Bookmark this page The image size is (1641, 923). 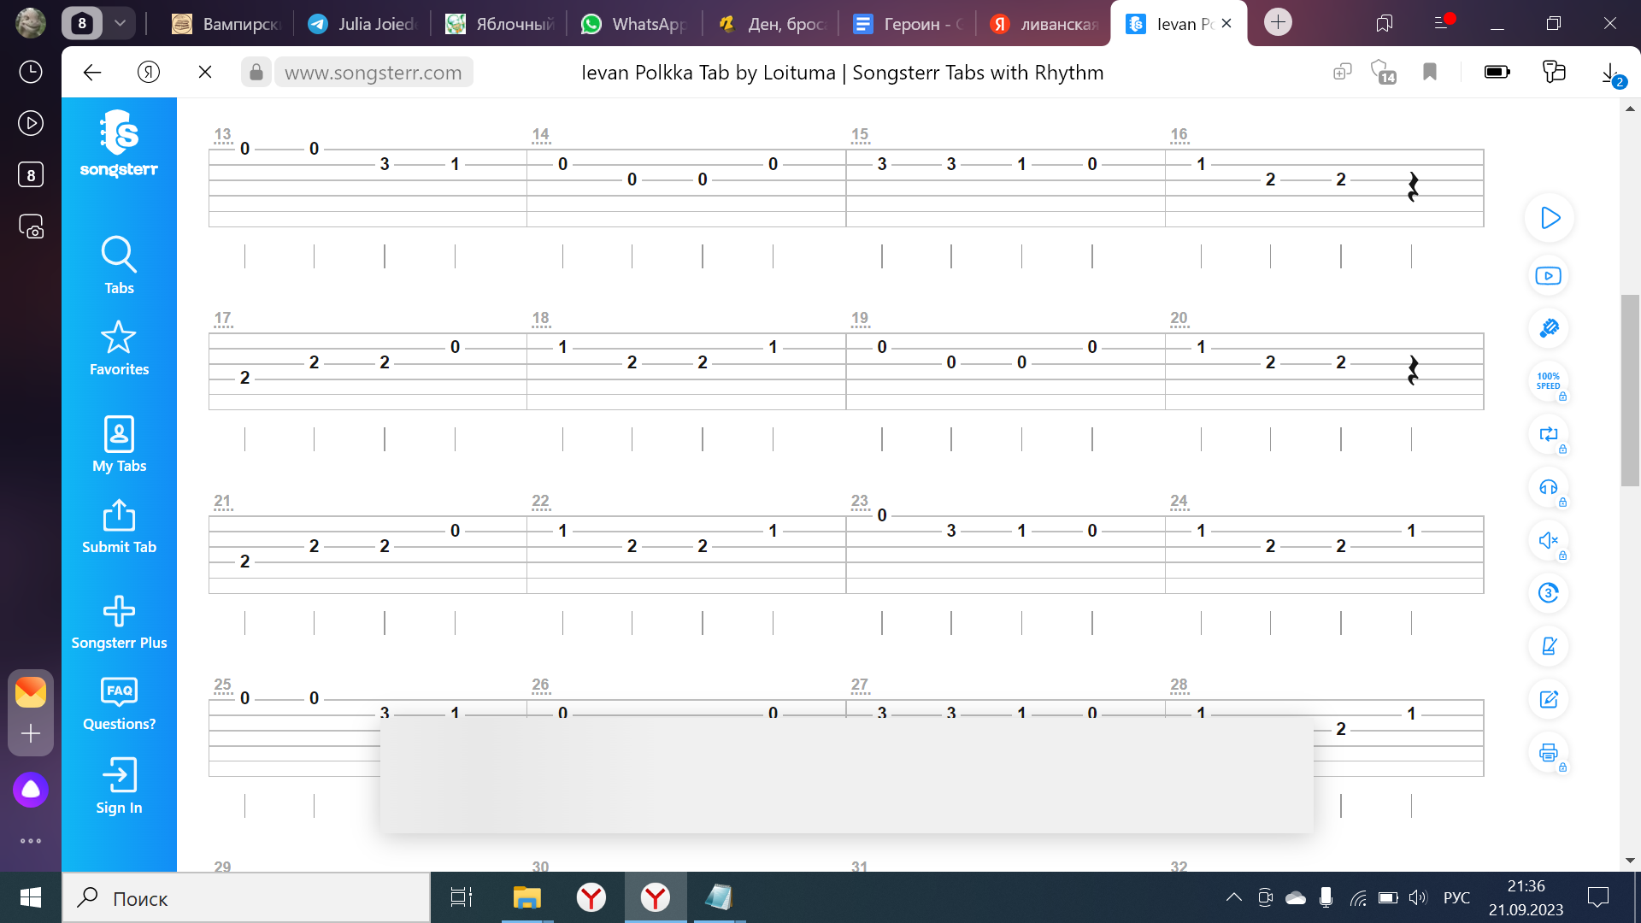1430,73
